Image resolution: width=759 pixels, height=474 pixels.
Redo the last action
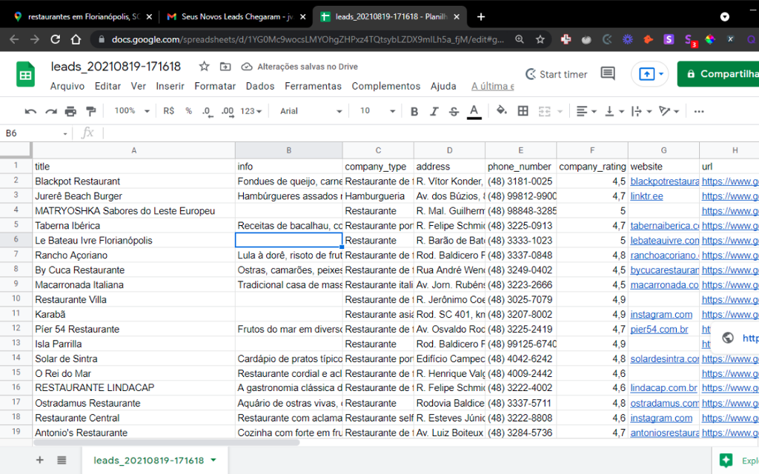(51, 111)
